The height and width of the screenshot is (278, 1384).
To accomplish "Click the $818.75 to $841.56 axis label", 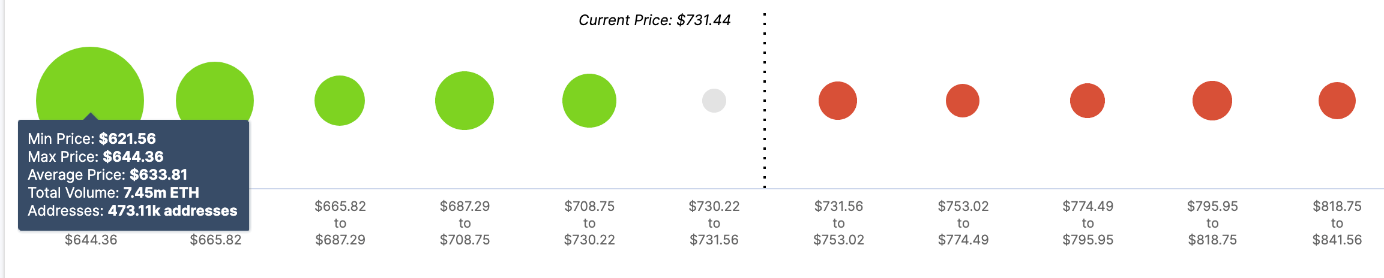I will 1337,223.
